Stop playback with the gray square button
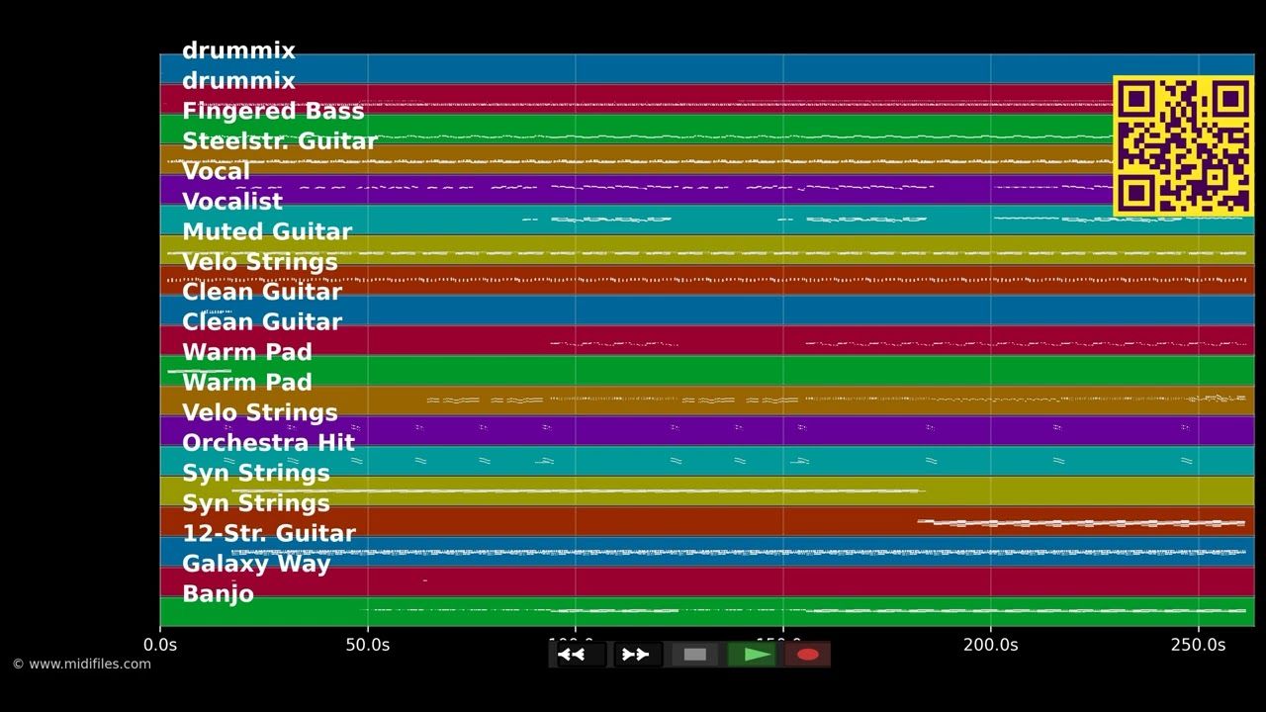This screenshot has width=1266, height=712. click(x=695, y=655)
